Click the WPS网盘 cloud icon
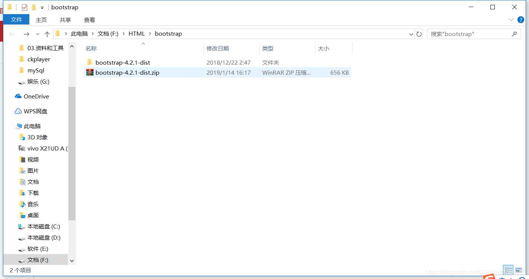 click(18, 111)
